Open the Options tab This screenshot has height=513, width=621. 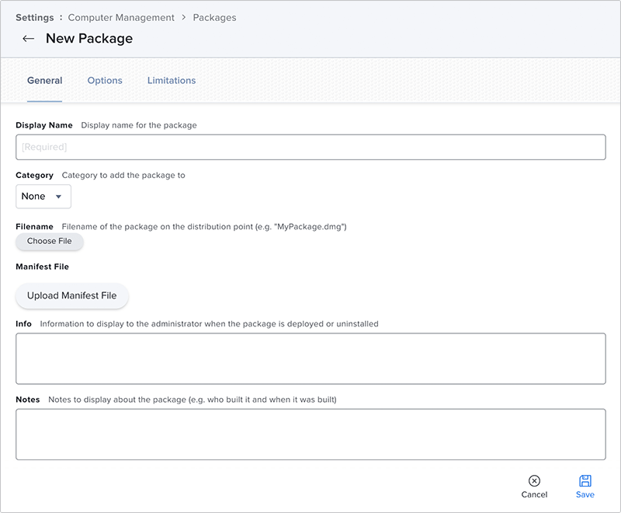tap(105, 80)
